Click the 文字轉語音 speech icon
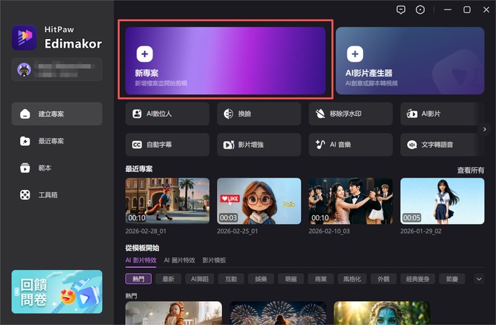Image resolution: width=496 pixels, height=325 pixels. point(412,144)
